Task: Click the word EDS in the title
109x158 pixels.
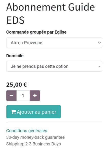Action: click(x=15, y=20)
